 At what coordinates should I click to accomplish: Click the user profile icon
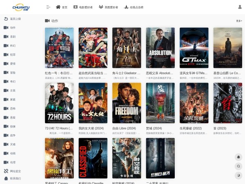tap(239, 7)
